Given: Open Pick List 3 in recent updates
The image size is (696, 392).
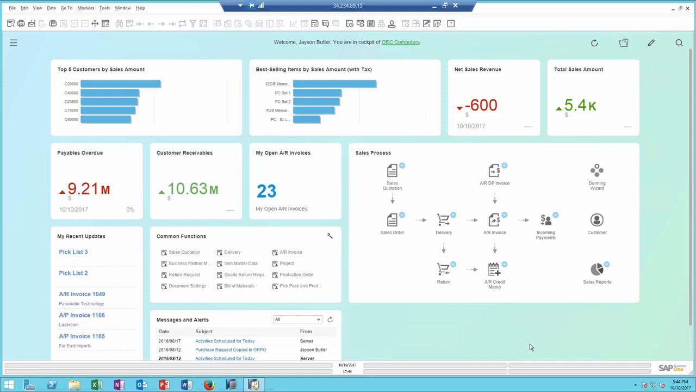Looking at the screenshot, I should tap(73, 252).
